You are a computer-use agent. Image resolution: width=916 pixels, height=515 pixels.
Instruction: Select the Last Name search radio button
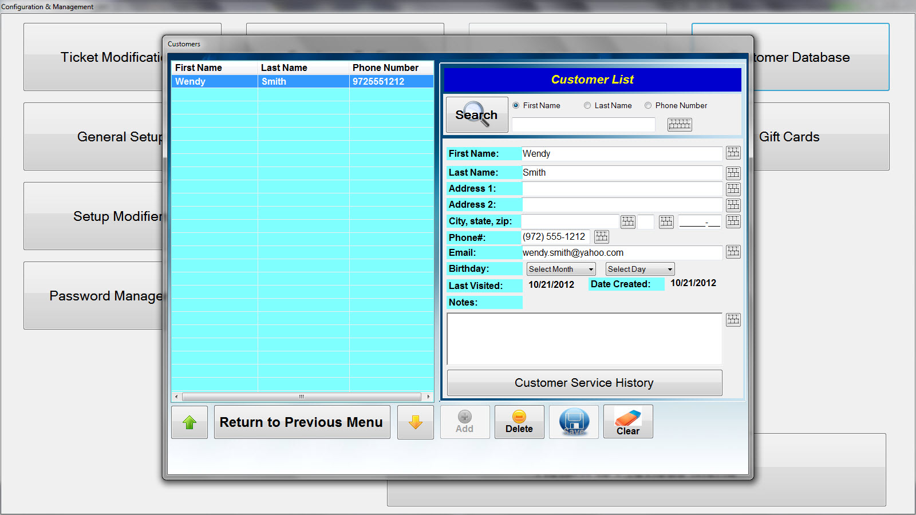tap(587, 105)
